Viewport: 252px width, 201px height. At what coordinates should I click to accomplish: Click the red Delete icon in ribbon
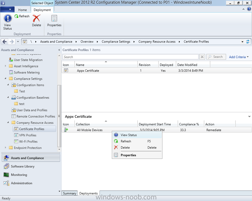(x=36, y=18)
